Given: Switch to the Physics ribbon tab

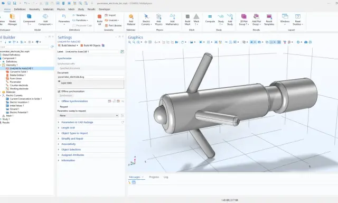Looking at the screenshot, I should 61,10.
